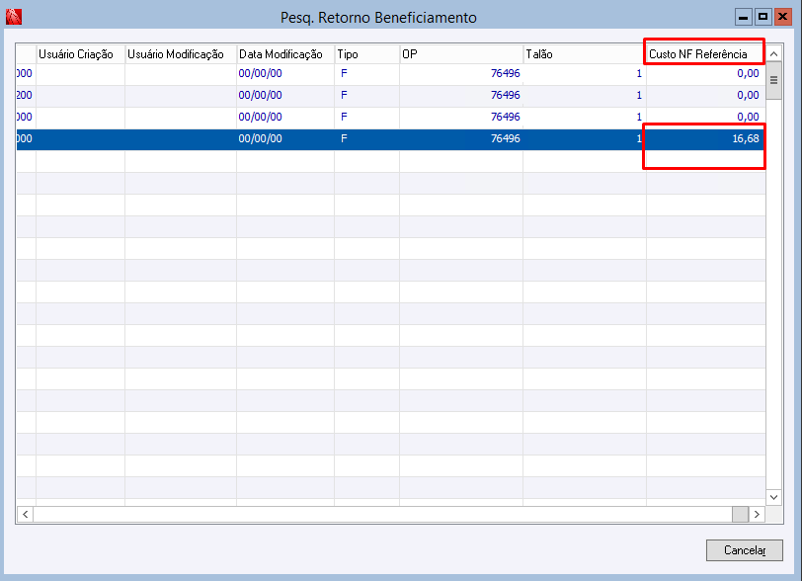Click the vertical scrollbar thumb
Image resolution: width=802 pixels, height=581 pixels.
pyautogui.click(x=774, y=80)
